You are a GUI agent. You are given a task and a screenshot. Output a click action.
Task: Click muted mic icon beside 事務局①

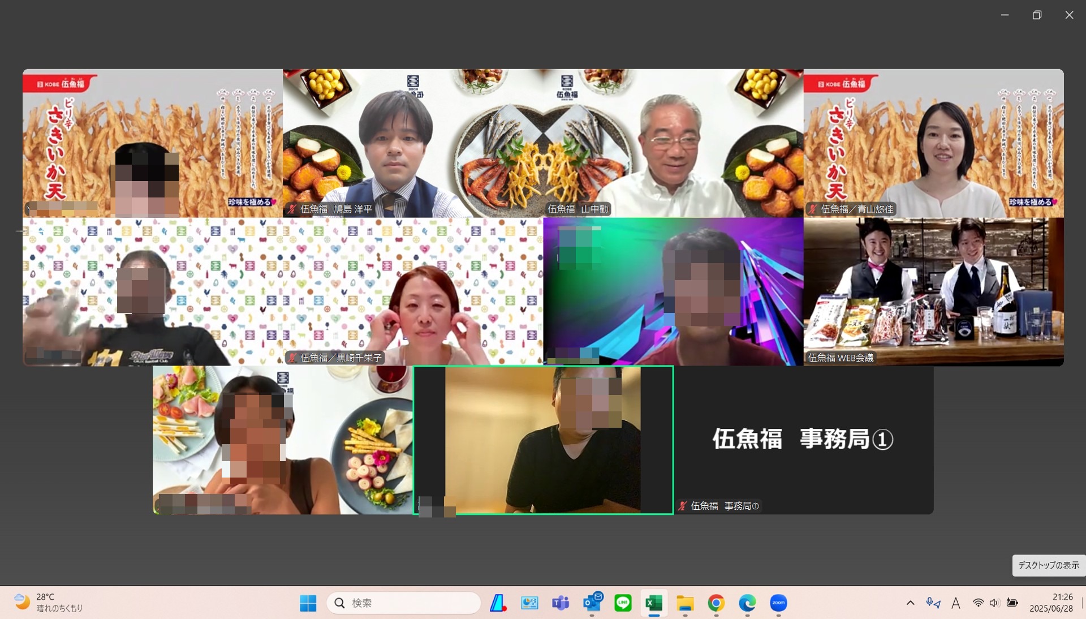tap(683, 506)
